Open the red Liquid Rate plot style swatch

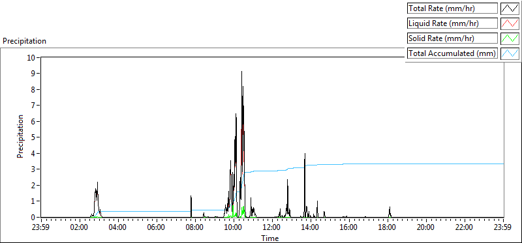tap(510, 23)
